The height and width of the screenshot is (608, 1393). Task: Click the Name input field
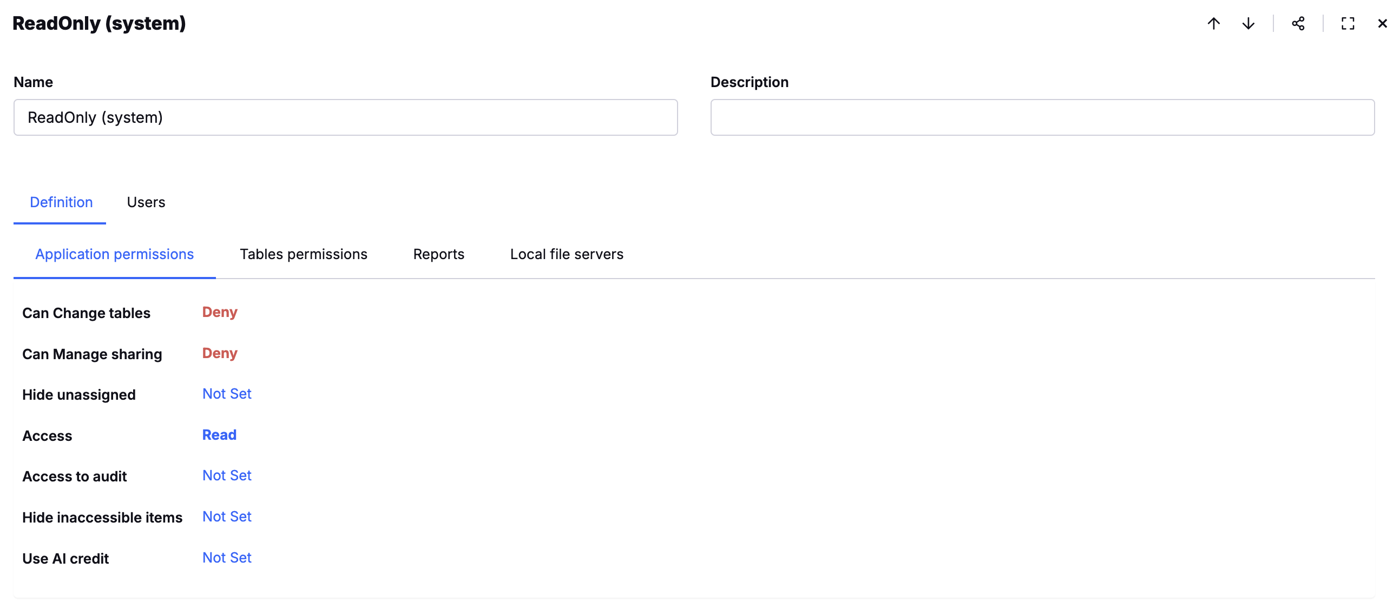point(345,117)
